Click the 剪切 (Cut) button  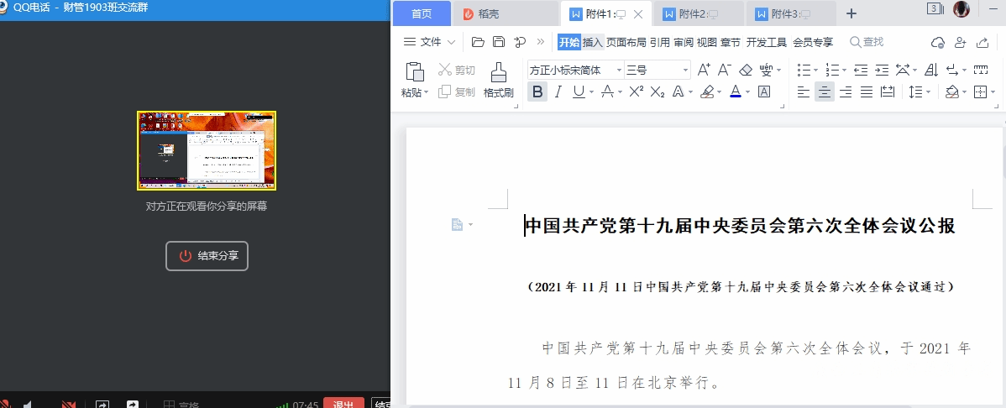pyautogui.click(x=457, y=70)
